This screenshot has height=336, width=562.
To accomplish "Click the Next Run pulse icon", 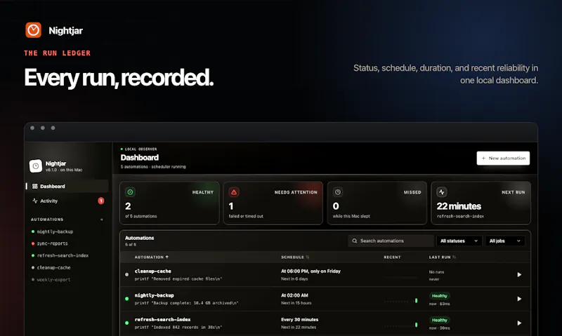I will tap(442, 192).
